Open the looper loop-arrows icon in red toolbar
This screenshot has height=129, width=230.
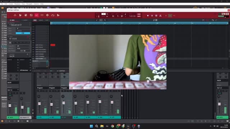[53, 15]
